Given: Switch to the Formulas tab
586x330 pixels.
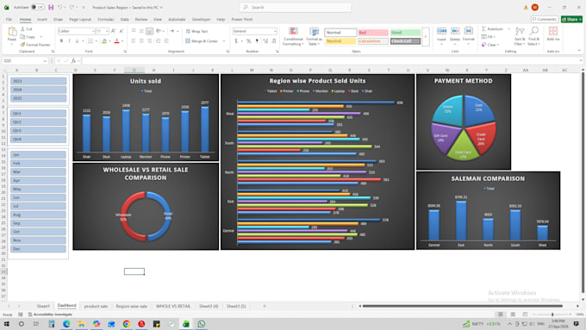Looking at the screenshot, I should (106, 19).
